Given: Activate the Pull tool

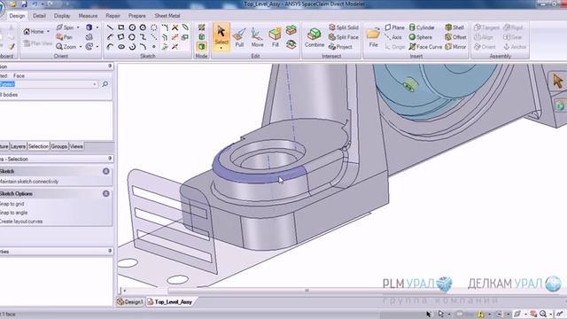Looking at the screenshot, I should pos(239,37).
